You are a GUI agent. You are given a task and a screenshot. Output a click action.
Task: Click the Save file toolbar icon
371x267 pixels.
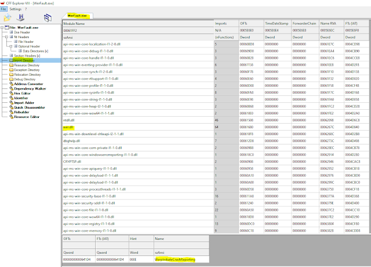21,18
